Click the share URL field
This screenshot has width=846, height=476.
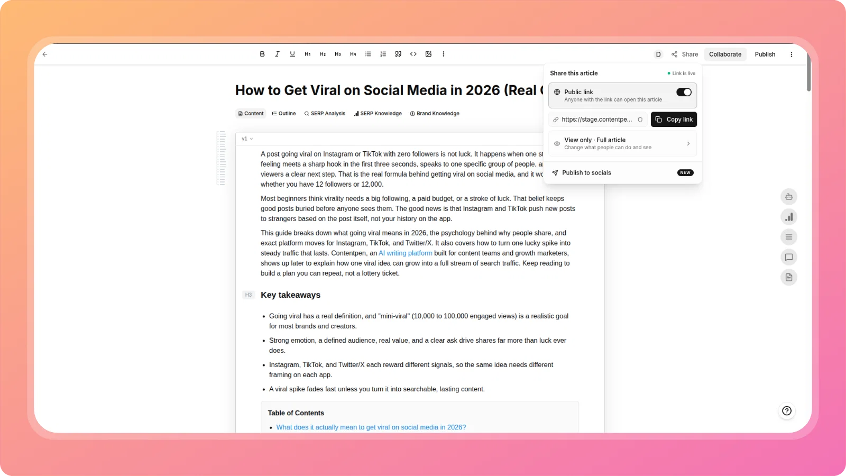click(x=597, y=120)
